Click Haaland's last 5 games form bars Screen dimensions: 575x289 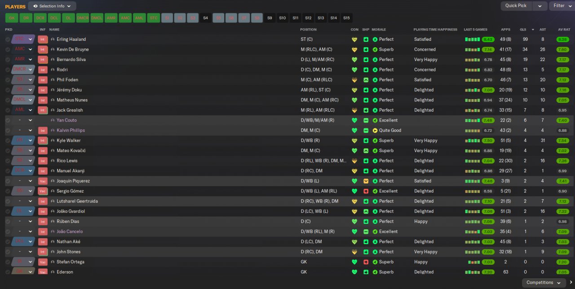[x=473, y=39]
